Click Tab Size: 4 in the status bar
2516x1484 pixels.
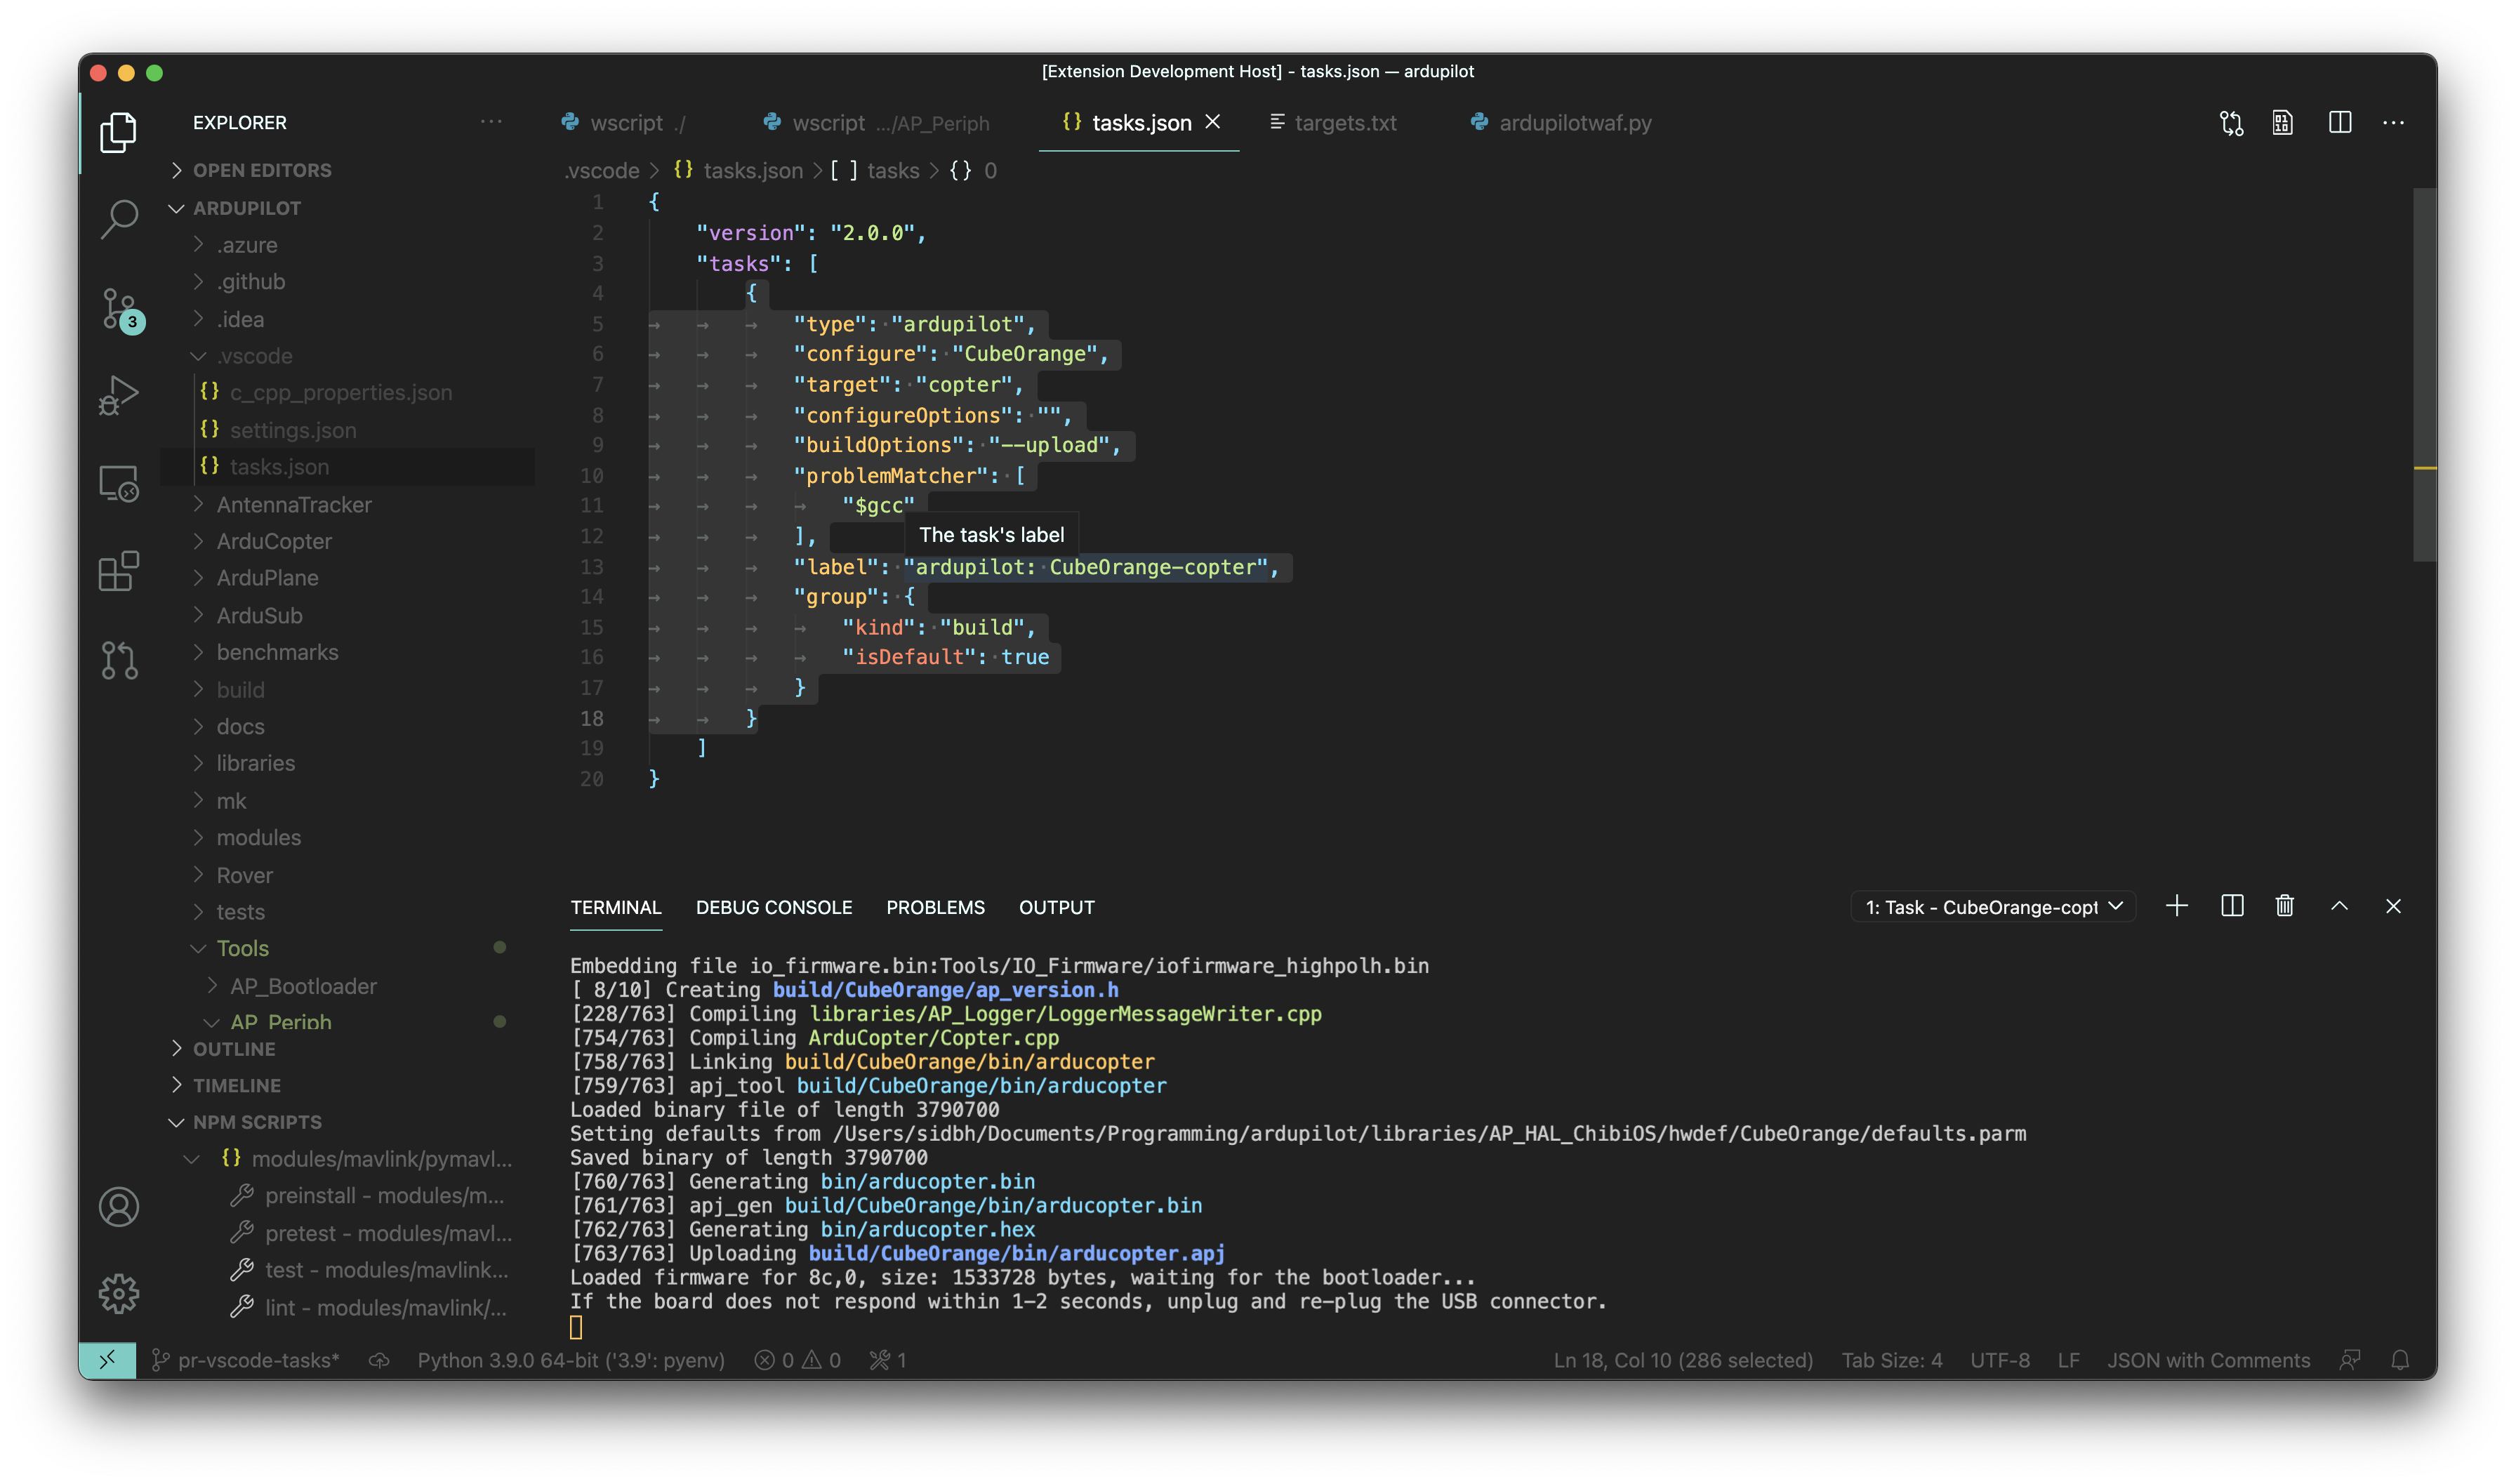tap(1891, 1360)
